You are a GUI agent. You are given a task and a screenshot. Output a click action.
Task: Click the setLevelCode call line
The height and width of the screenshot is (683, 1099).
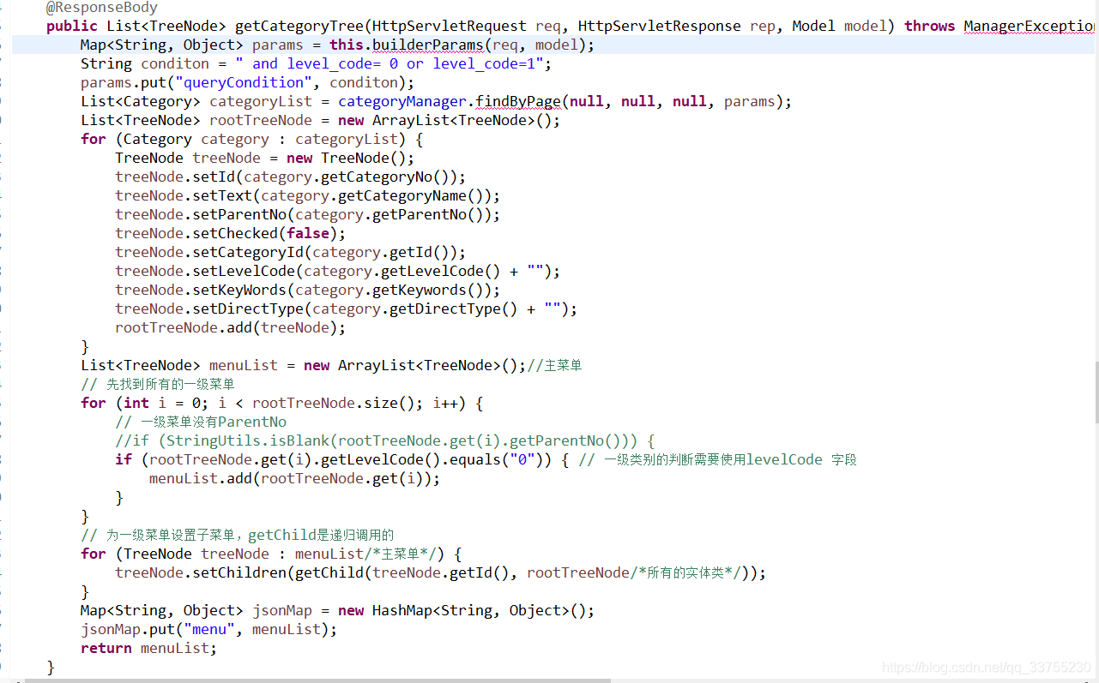(x=338, y=271)
